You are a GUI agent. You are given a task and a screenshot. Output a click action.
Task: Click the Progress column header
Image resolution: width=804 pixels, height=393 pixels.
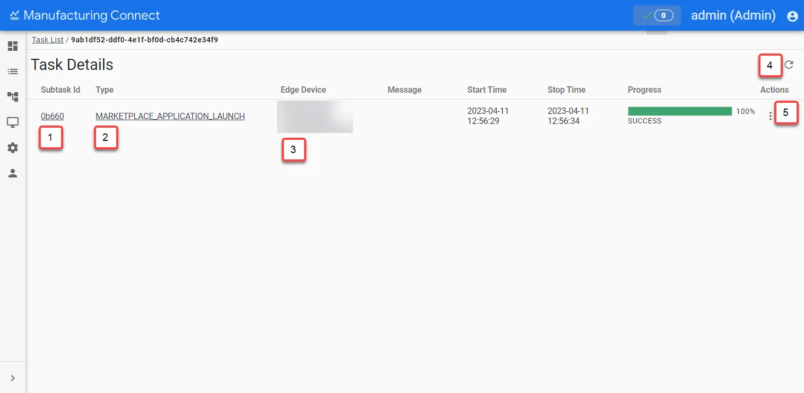(x=645, y=90)
